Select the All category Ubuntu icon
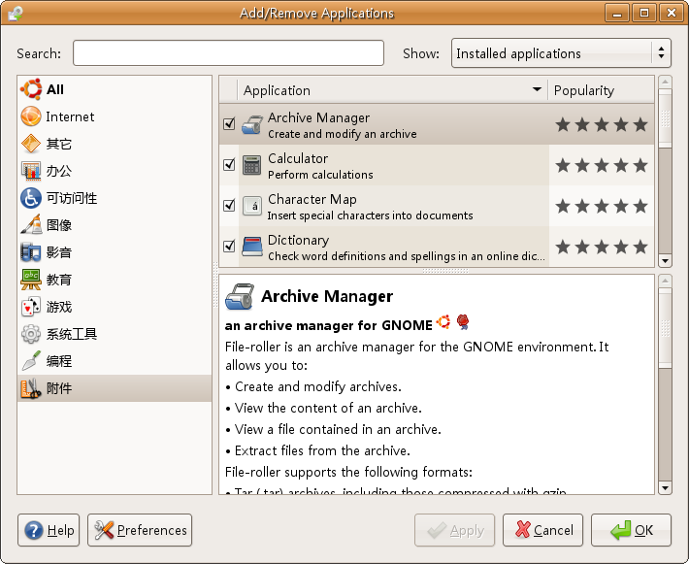Screen dimensions: 689x564 point(31,89)
